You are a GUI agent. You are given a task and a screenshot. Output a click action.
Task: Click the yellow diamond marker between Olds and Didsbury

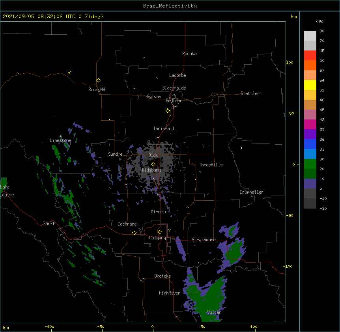(x=153, y=164)
